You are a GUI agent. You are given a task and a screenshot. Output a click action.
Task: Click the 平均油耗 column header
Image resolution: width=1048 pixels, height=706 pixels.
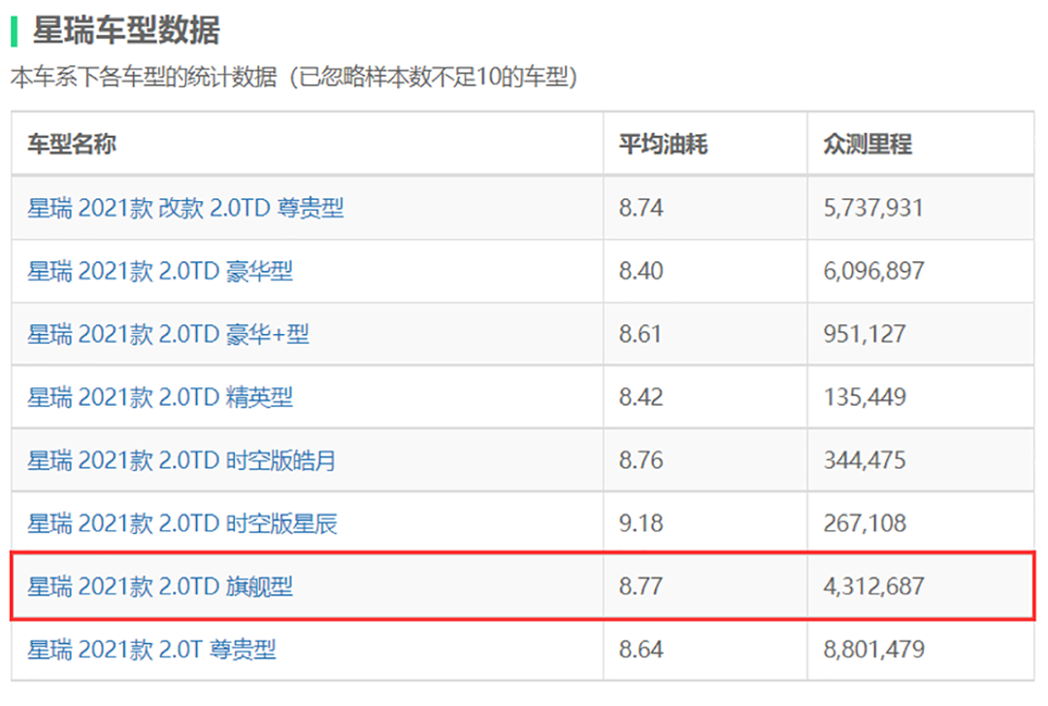[663, 145]
